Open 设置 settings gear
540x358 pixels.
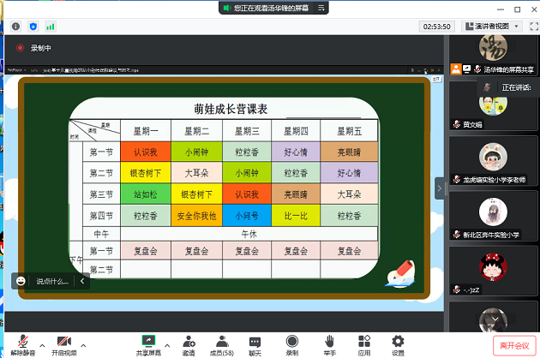click(398, 343)
